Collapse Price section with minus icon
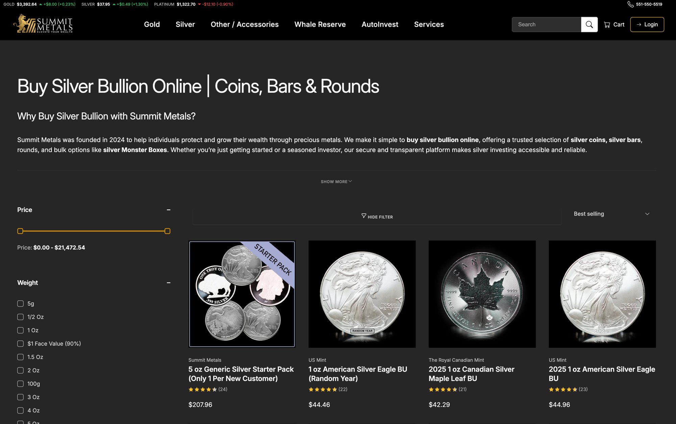The height and width of the screenshot is (424, 676). (168, 210)
